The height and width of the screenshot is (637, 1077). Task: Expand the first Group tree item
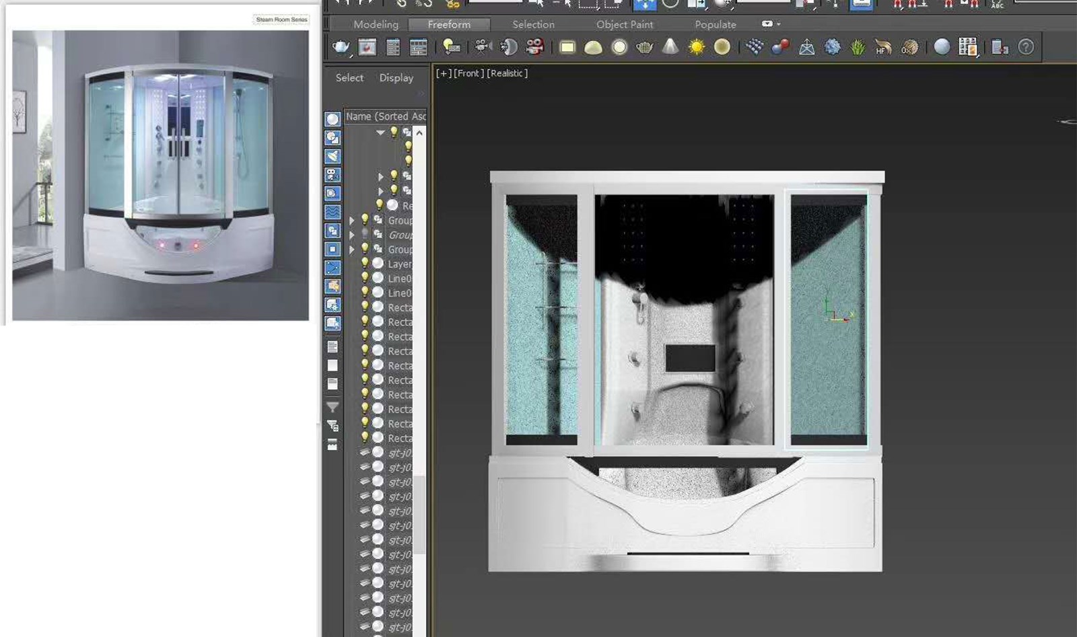[x=351, y=221]
